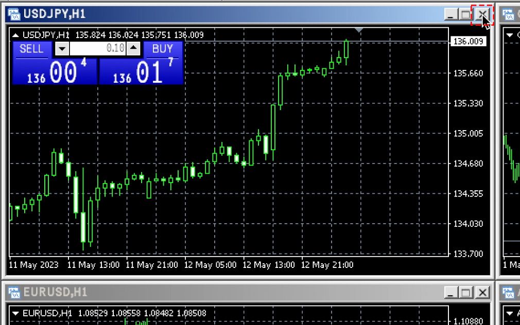Image resolution: width=520 pixels, height=325 pixels.
Task: Minimize the EURUSD,H1 chart window
Action: [x=452, y=293]
